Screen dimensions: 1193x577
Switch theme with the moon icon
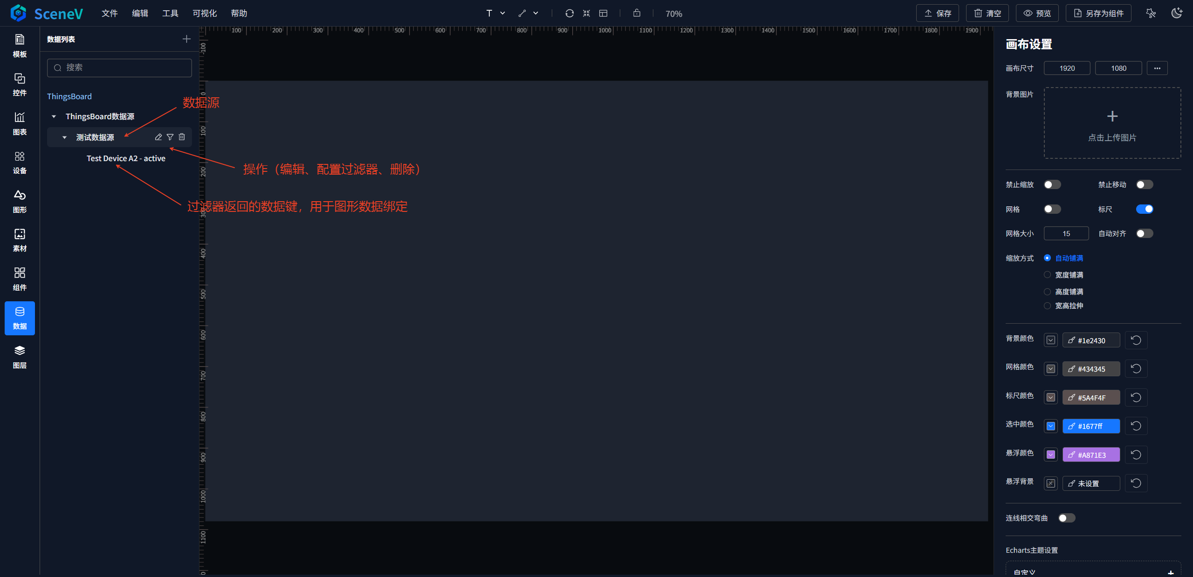pyautogui.click(x=1177, y=13)
